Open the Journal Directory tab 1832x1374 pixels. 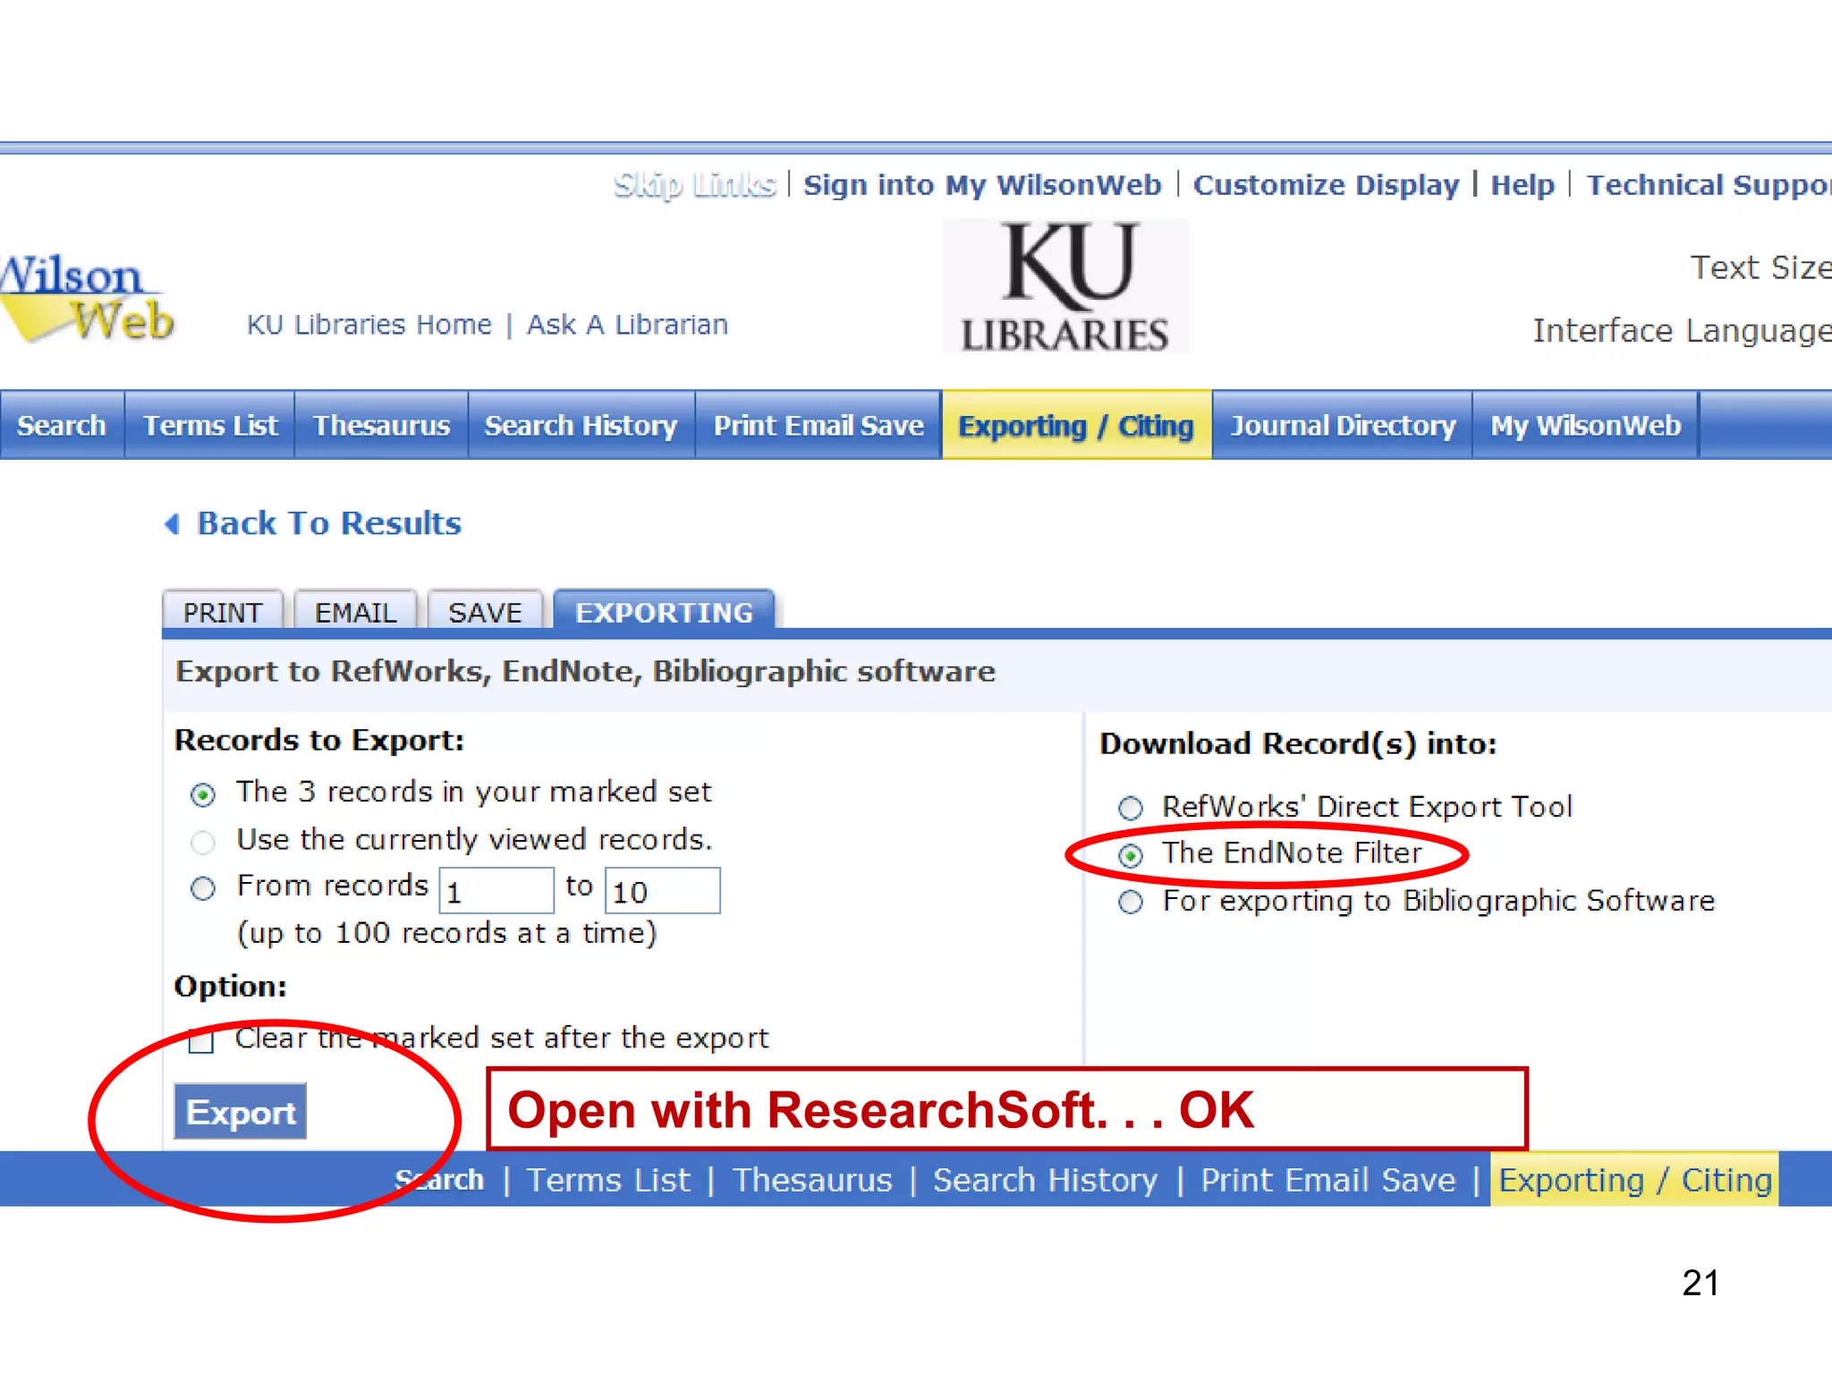pyautogui.click(x=1343, y=426)
